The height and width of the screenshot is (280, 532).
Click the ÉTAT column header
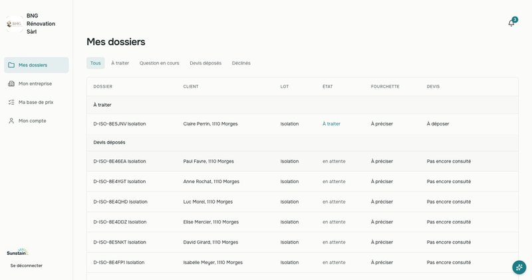click(x=327, y=87)
